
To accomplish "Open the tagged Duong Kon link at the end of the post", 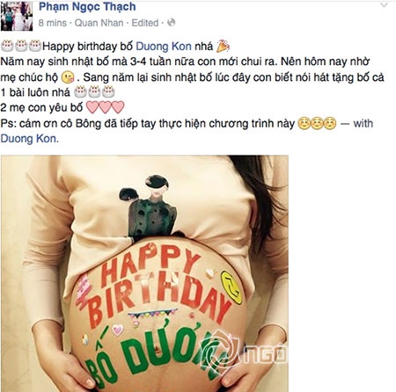I will coord(29,138).
